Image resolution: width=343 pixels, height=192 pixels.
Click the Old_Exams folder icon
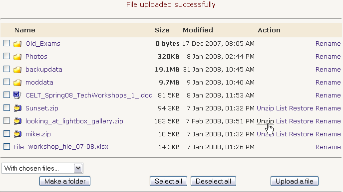[17, 44]
